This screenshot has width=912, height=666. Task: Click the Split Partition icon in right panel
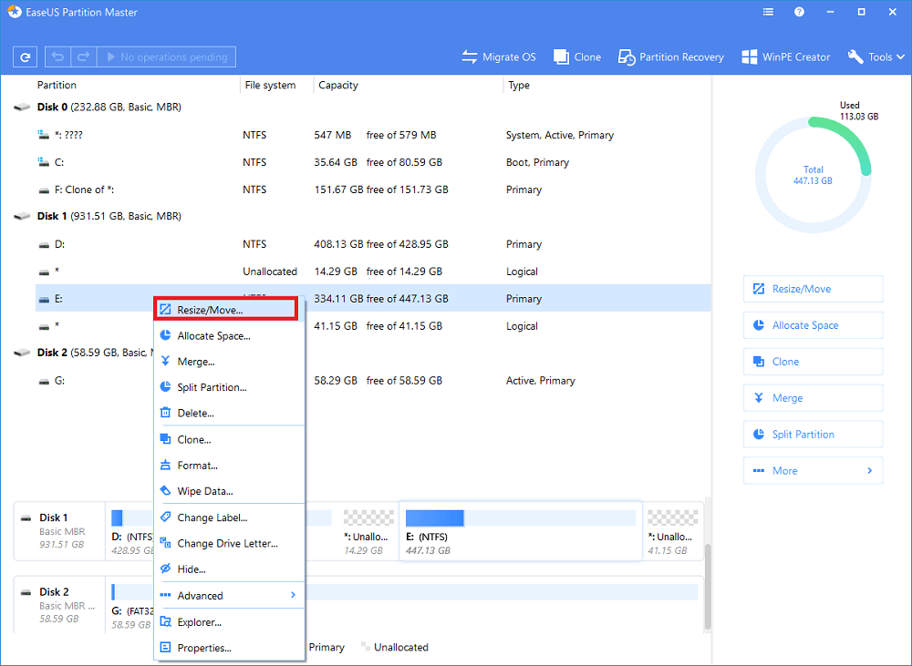pos(759,434)
